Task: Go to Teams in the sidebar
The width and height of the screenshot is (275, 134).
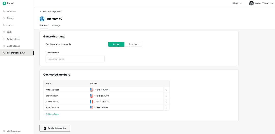Action: pos(10,18)
